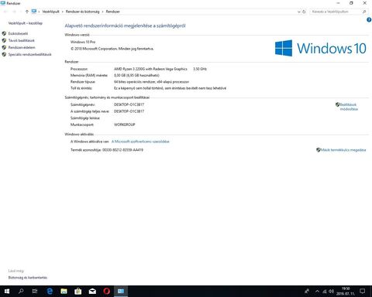Go up one level with up arrow

pos(27,12)
